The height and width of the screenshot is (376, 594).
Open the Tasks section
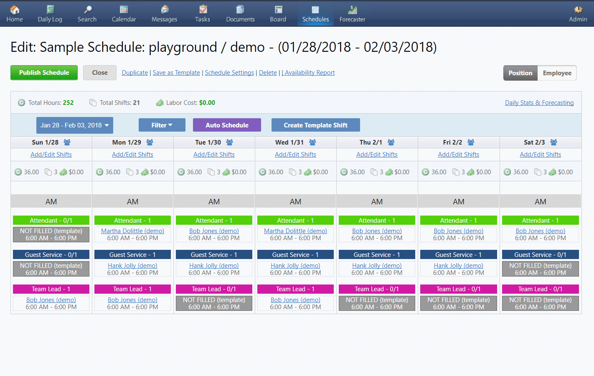[202, 13]
